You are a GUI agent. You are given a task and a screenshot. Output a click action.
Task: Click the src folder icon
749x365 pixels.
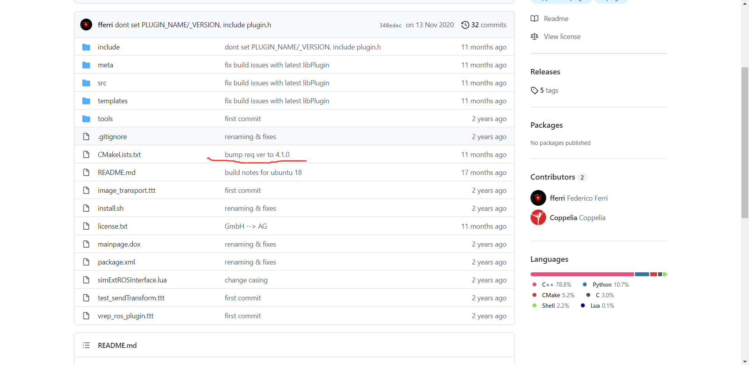(x=86, y=83)
